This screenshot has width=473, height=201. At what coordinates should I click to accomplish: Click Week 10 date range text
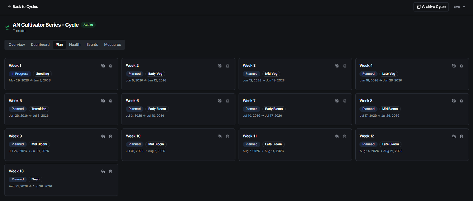[x=145, y=151]
